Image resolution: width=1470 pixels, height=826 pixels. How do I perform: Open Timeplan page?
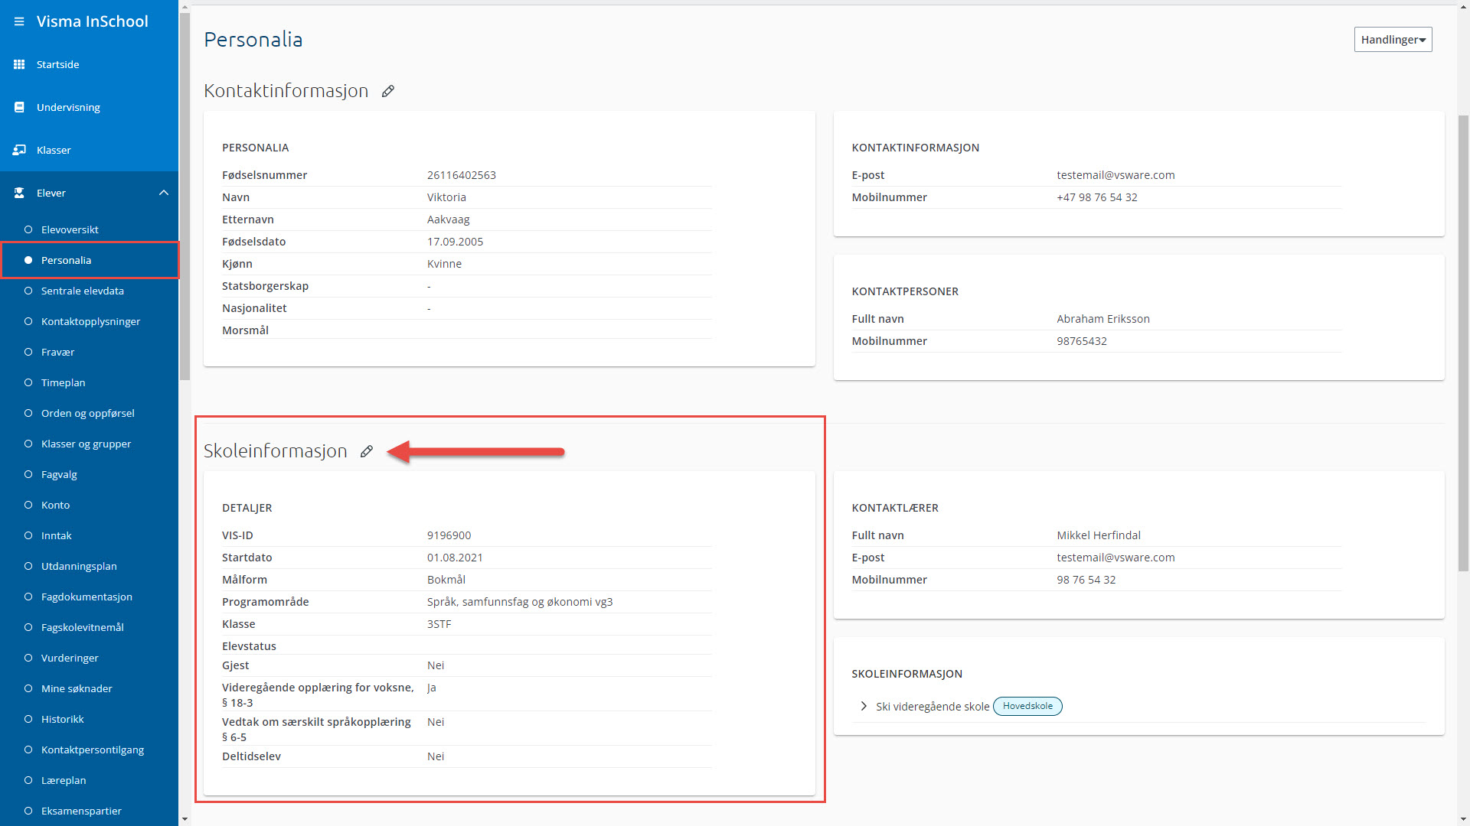coord(63,382)
